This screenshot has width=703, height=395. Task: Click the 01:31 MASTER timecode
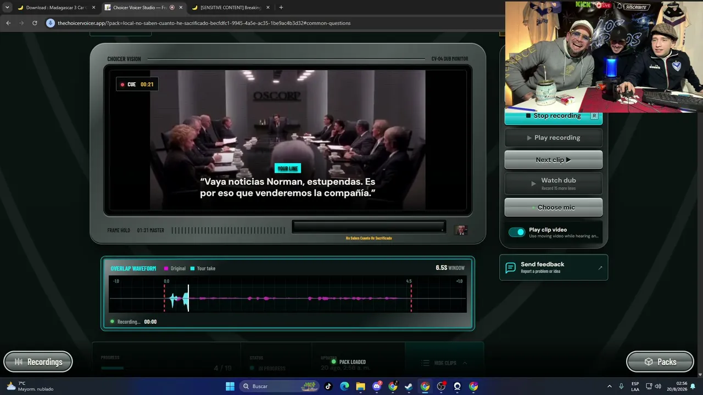point(150,230)
